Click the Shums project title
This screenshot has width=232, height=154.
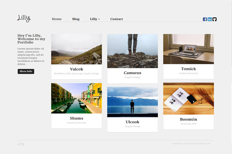pyautogui.click(x=76, y=118)
